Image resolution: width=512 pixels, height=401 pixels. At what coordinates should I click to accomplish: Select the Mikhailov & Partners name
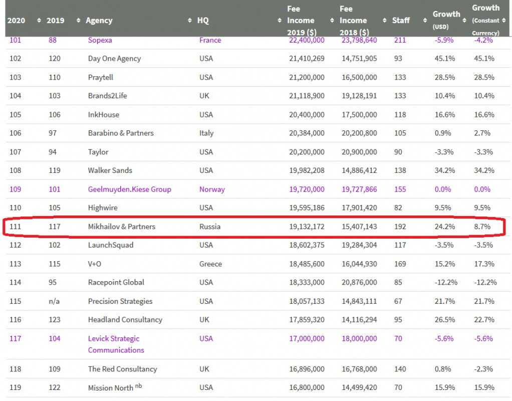pyautogui.click(x=121, y=227)
